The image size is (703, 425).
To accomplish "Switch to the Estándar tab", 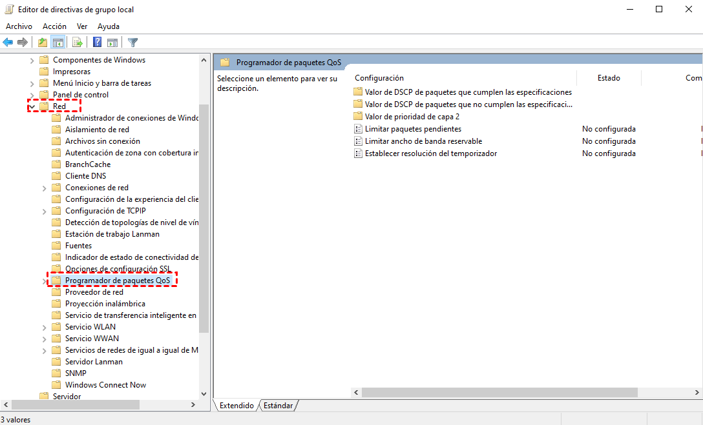I will click(278, 406).
